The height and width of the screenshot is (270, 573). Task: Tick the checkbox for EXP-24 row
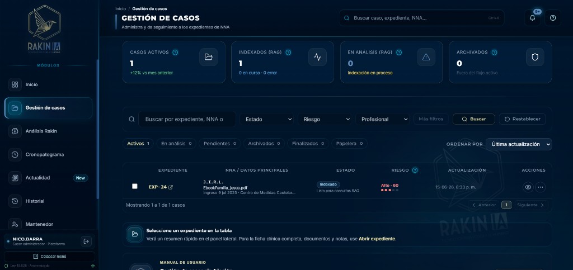pos(134,187)
